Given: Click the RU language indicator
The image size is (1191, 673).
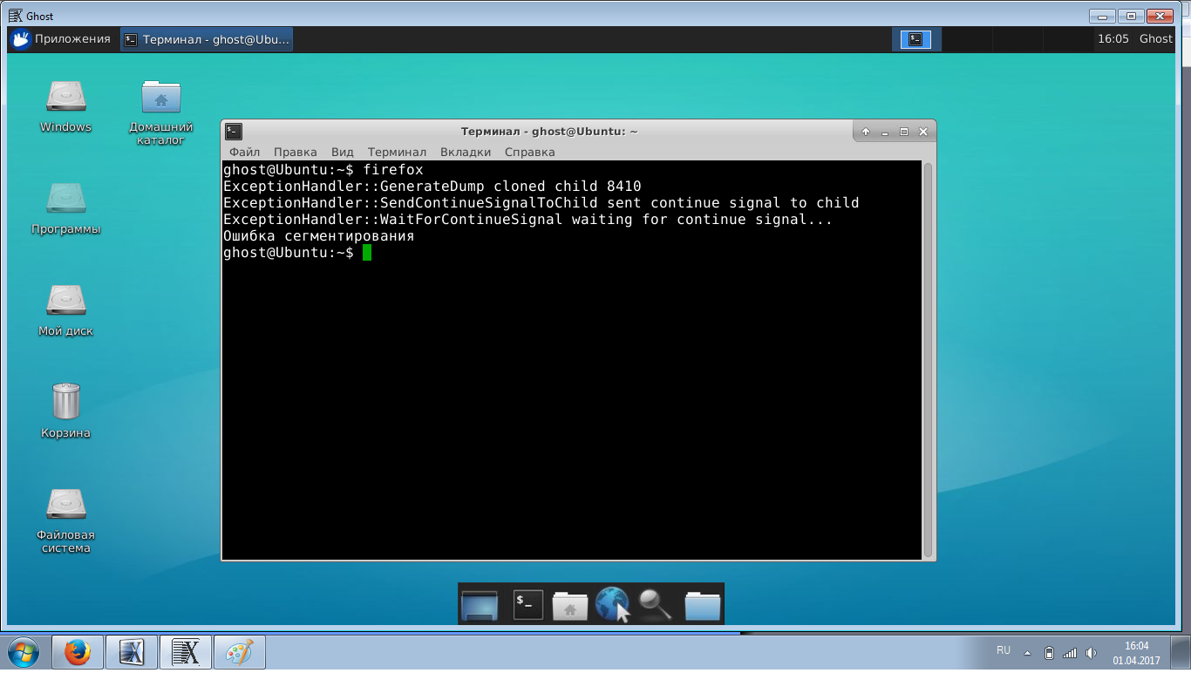Looking at the screenshot, I should (1004, 650).
